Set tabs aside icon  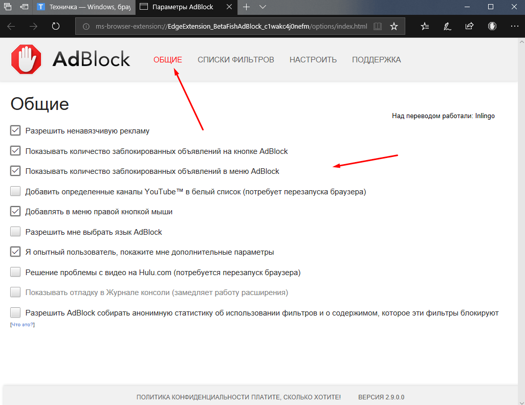pos(24,6)
